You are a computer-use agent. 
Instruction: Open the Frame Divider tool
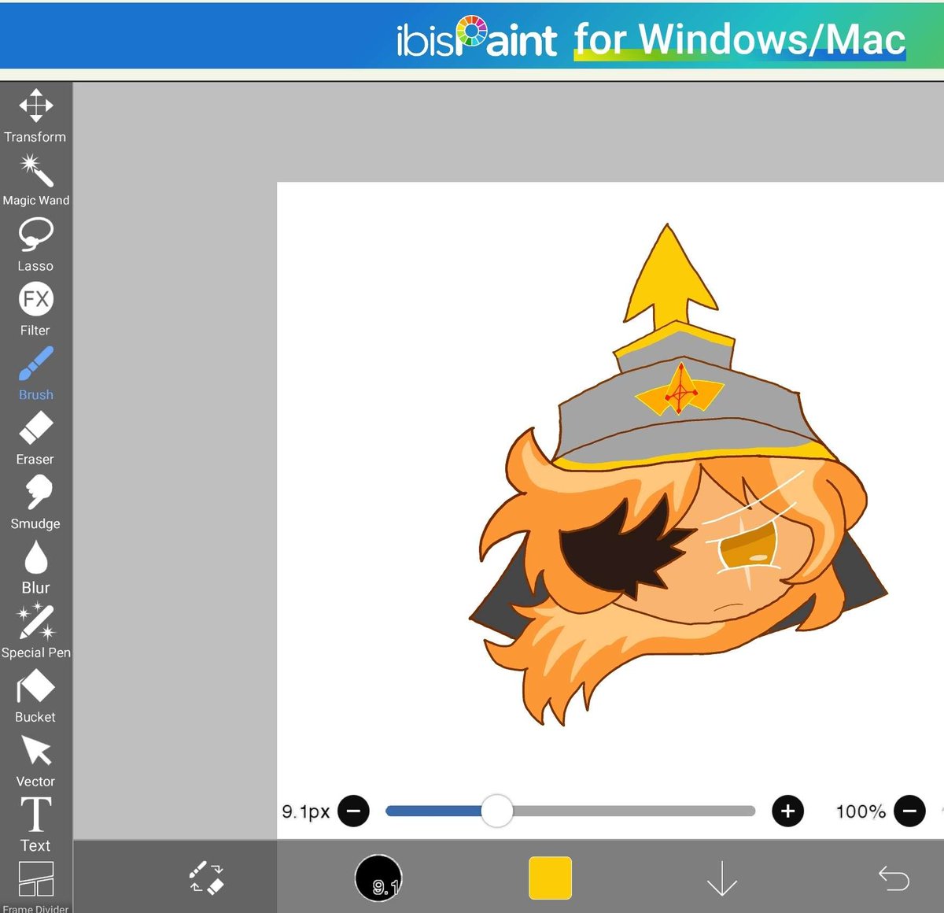click(x=35, y=887)
